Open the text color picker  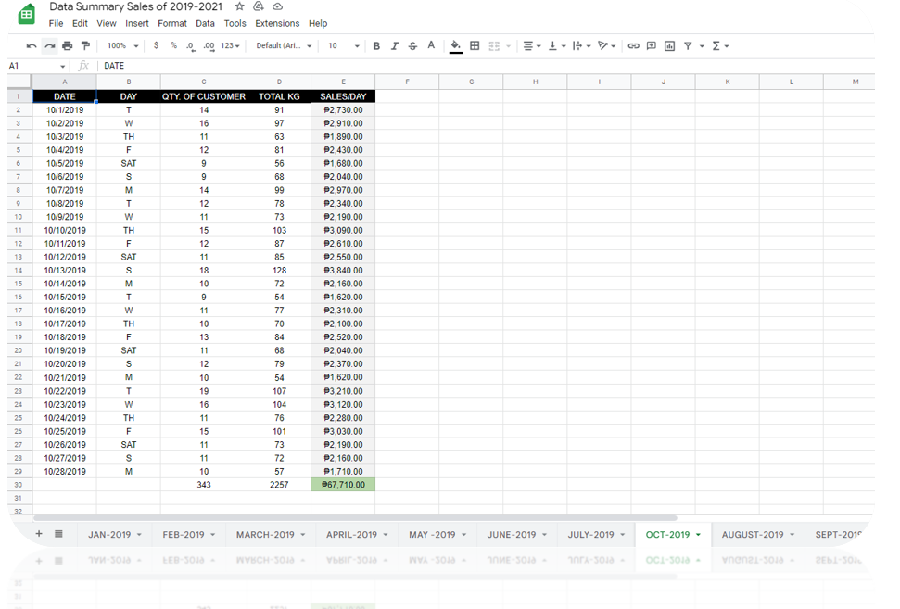(x=431, y=46)
